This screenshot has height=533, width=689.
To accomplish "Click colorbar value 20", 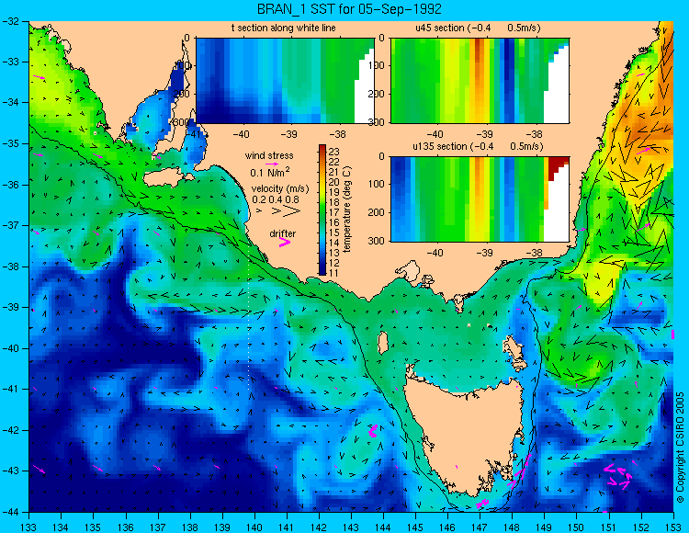I will 334,182.
